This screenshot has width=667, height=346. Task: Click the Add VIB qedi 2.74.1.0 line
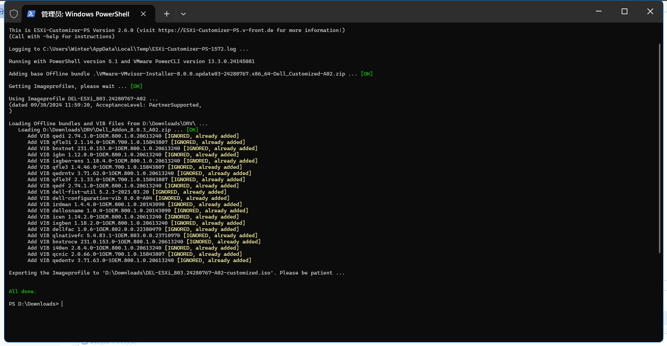(x=133, y=136)
